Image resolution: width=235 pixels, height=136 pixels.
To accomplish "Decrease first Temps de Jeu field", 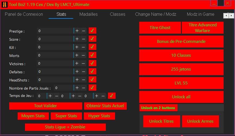I will point(57,96).
